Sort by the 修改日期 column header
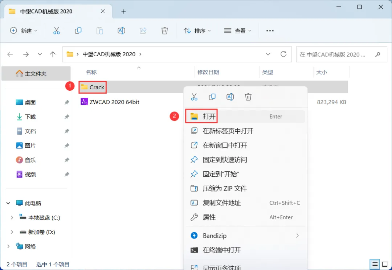 tap(208, 72)
